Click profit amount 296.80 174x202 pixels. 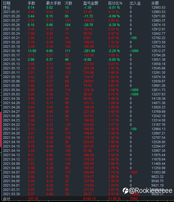[x=89, y=155]
